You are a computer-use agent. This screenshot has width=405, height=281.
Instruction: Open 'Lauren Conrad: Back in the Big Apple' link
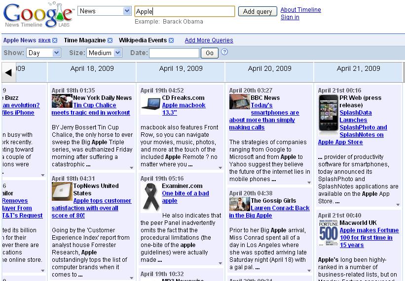click(x=269, y=212)
